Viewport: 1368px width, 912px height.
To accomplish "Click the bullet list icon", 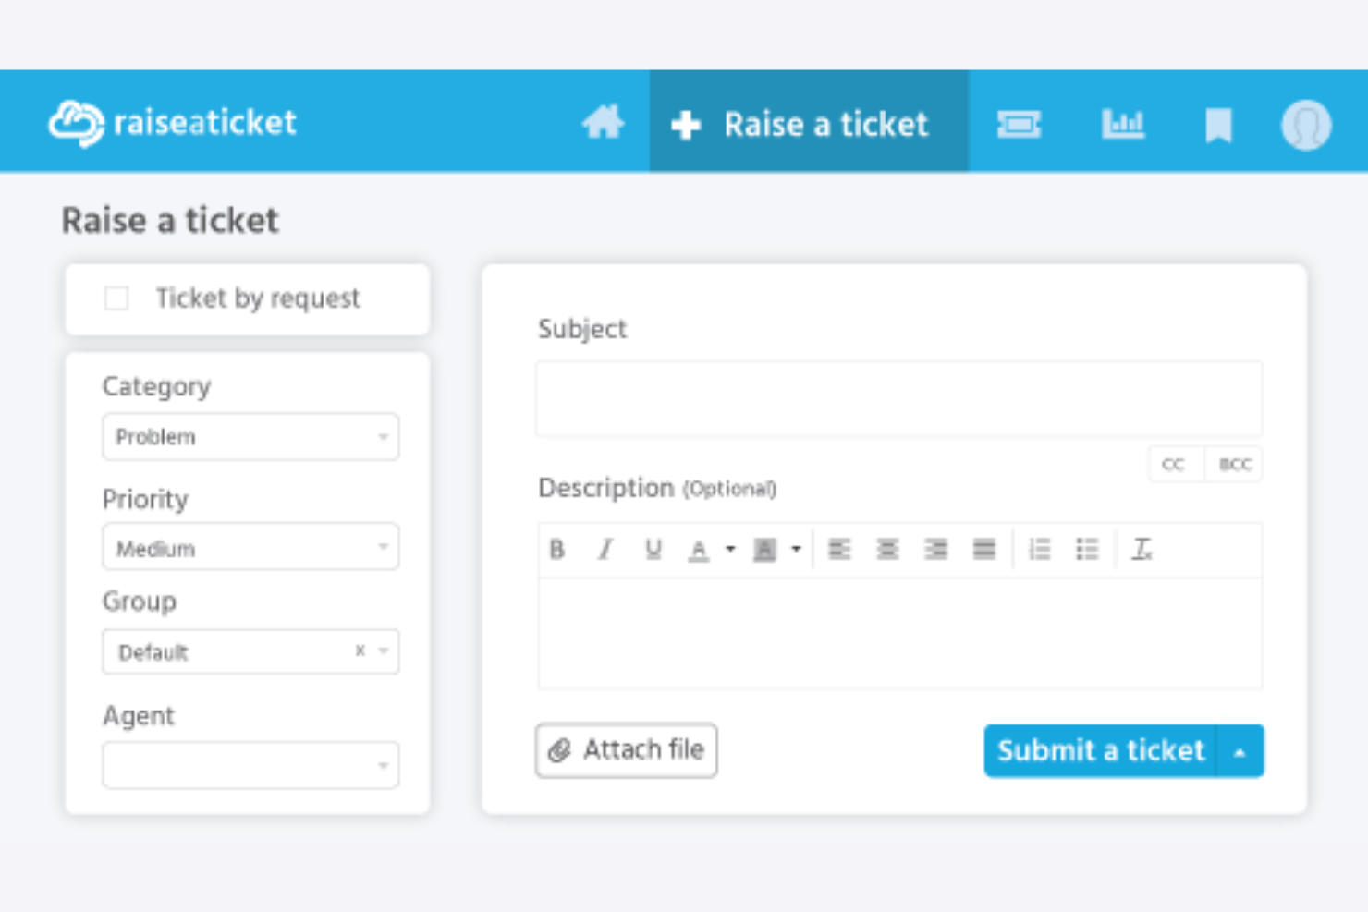I will pos(1088,549).
